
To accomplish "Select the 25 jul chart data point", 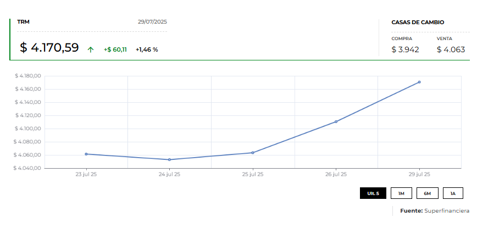I will point(253,153).
